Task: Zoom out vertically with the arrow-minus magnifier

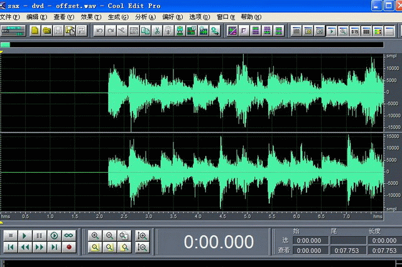Action: point(142,247)
